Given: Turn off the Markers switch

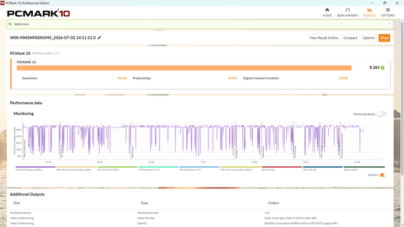Looking at the screenshot, I should 383,175.
